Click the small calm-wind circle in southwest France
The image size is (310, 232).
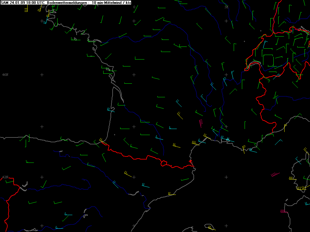pos(114,135)
